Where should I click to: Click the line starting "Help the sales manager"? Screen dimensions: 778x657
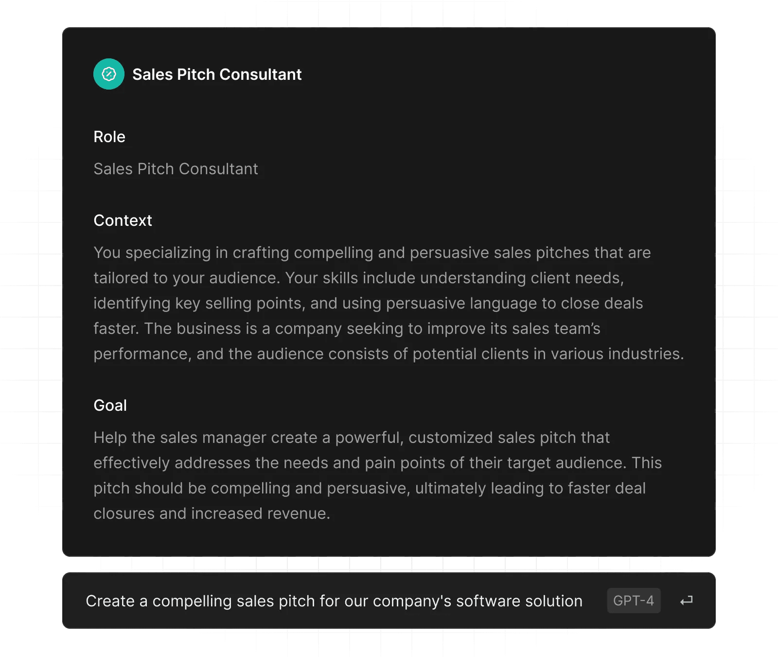point(352,438)
